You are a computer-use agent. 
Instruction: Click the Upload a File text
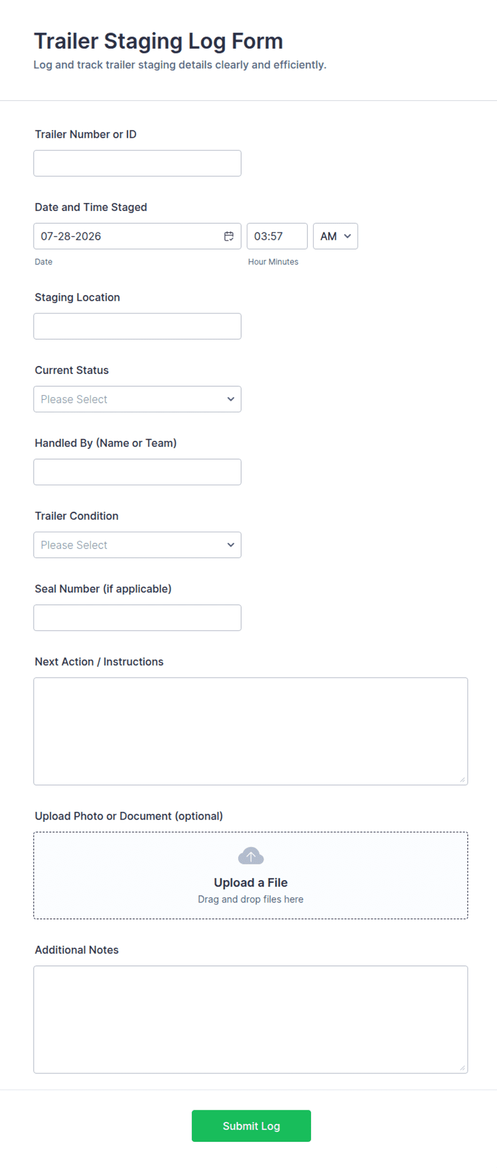coord(251,883)
